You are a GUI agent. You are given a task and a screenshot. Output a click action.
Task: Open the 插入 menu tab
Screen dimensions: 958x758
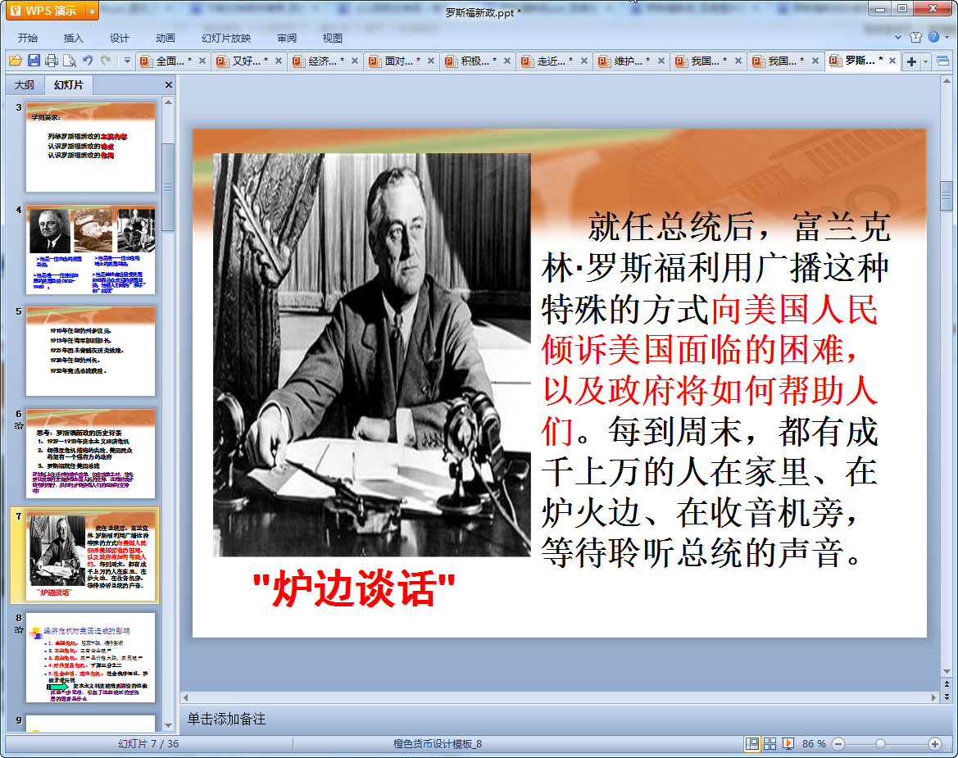73,38
